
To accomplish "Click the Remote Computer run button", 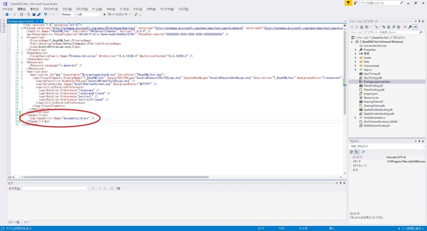I will click(x=117, y=15).
